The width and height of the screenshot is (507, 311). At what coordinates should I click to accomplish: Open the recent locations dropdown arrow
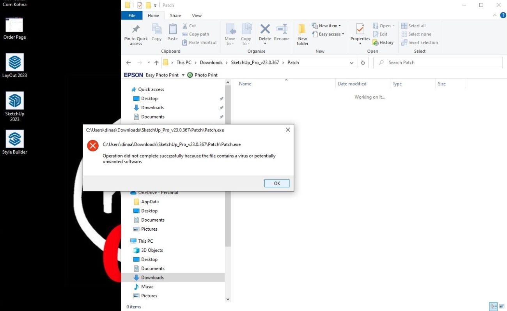[149, 62]
